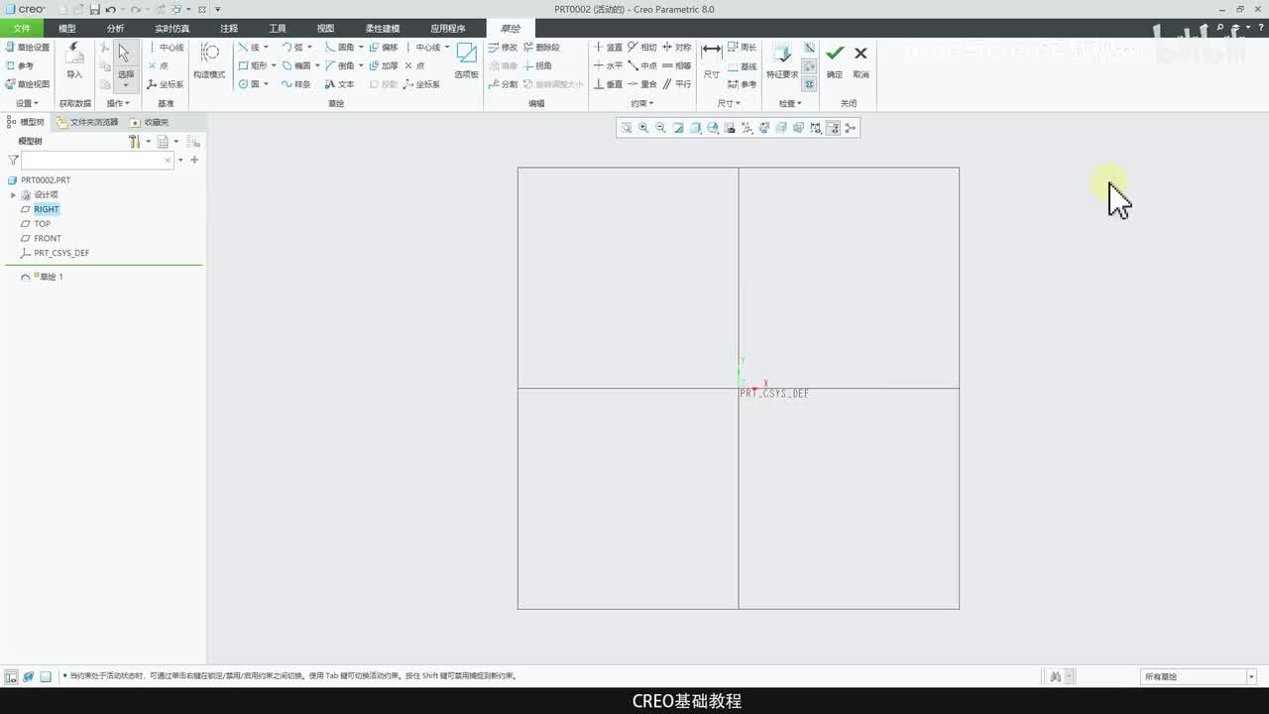The image size is (1269, 714).
Task: Open the 约束 group dropdown
Action: click(641, 103)
